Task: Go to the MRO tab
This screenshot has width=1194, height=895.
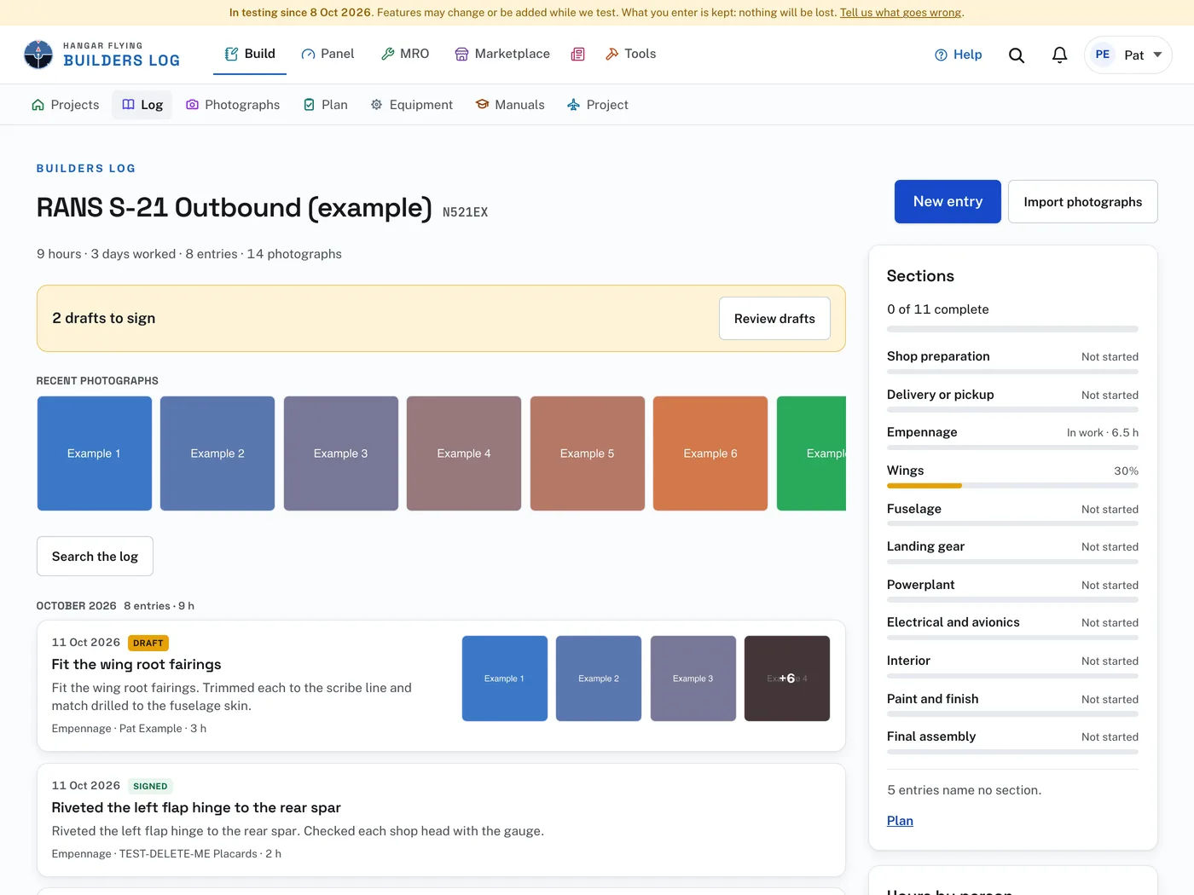Action: pyautogui.click(x=405, y=54)
